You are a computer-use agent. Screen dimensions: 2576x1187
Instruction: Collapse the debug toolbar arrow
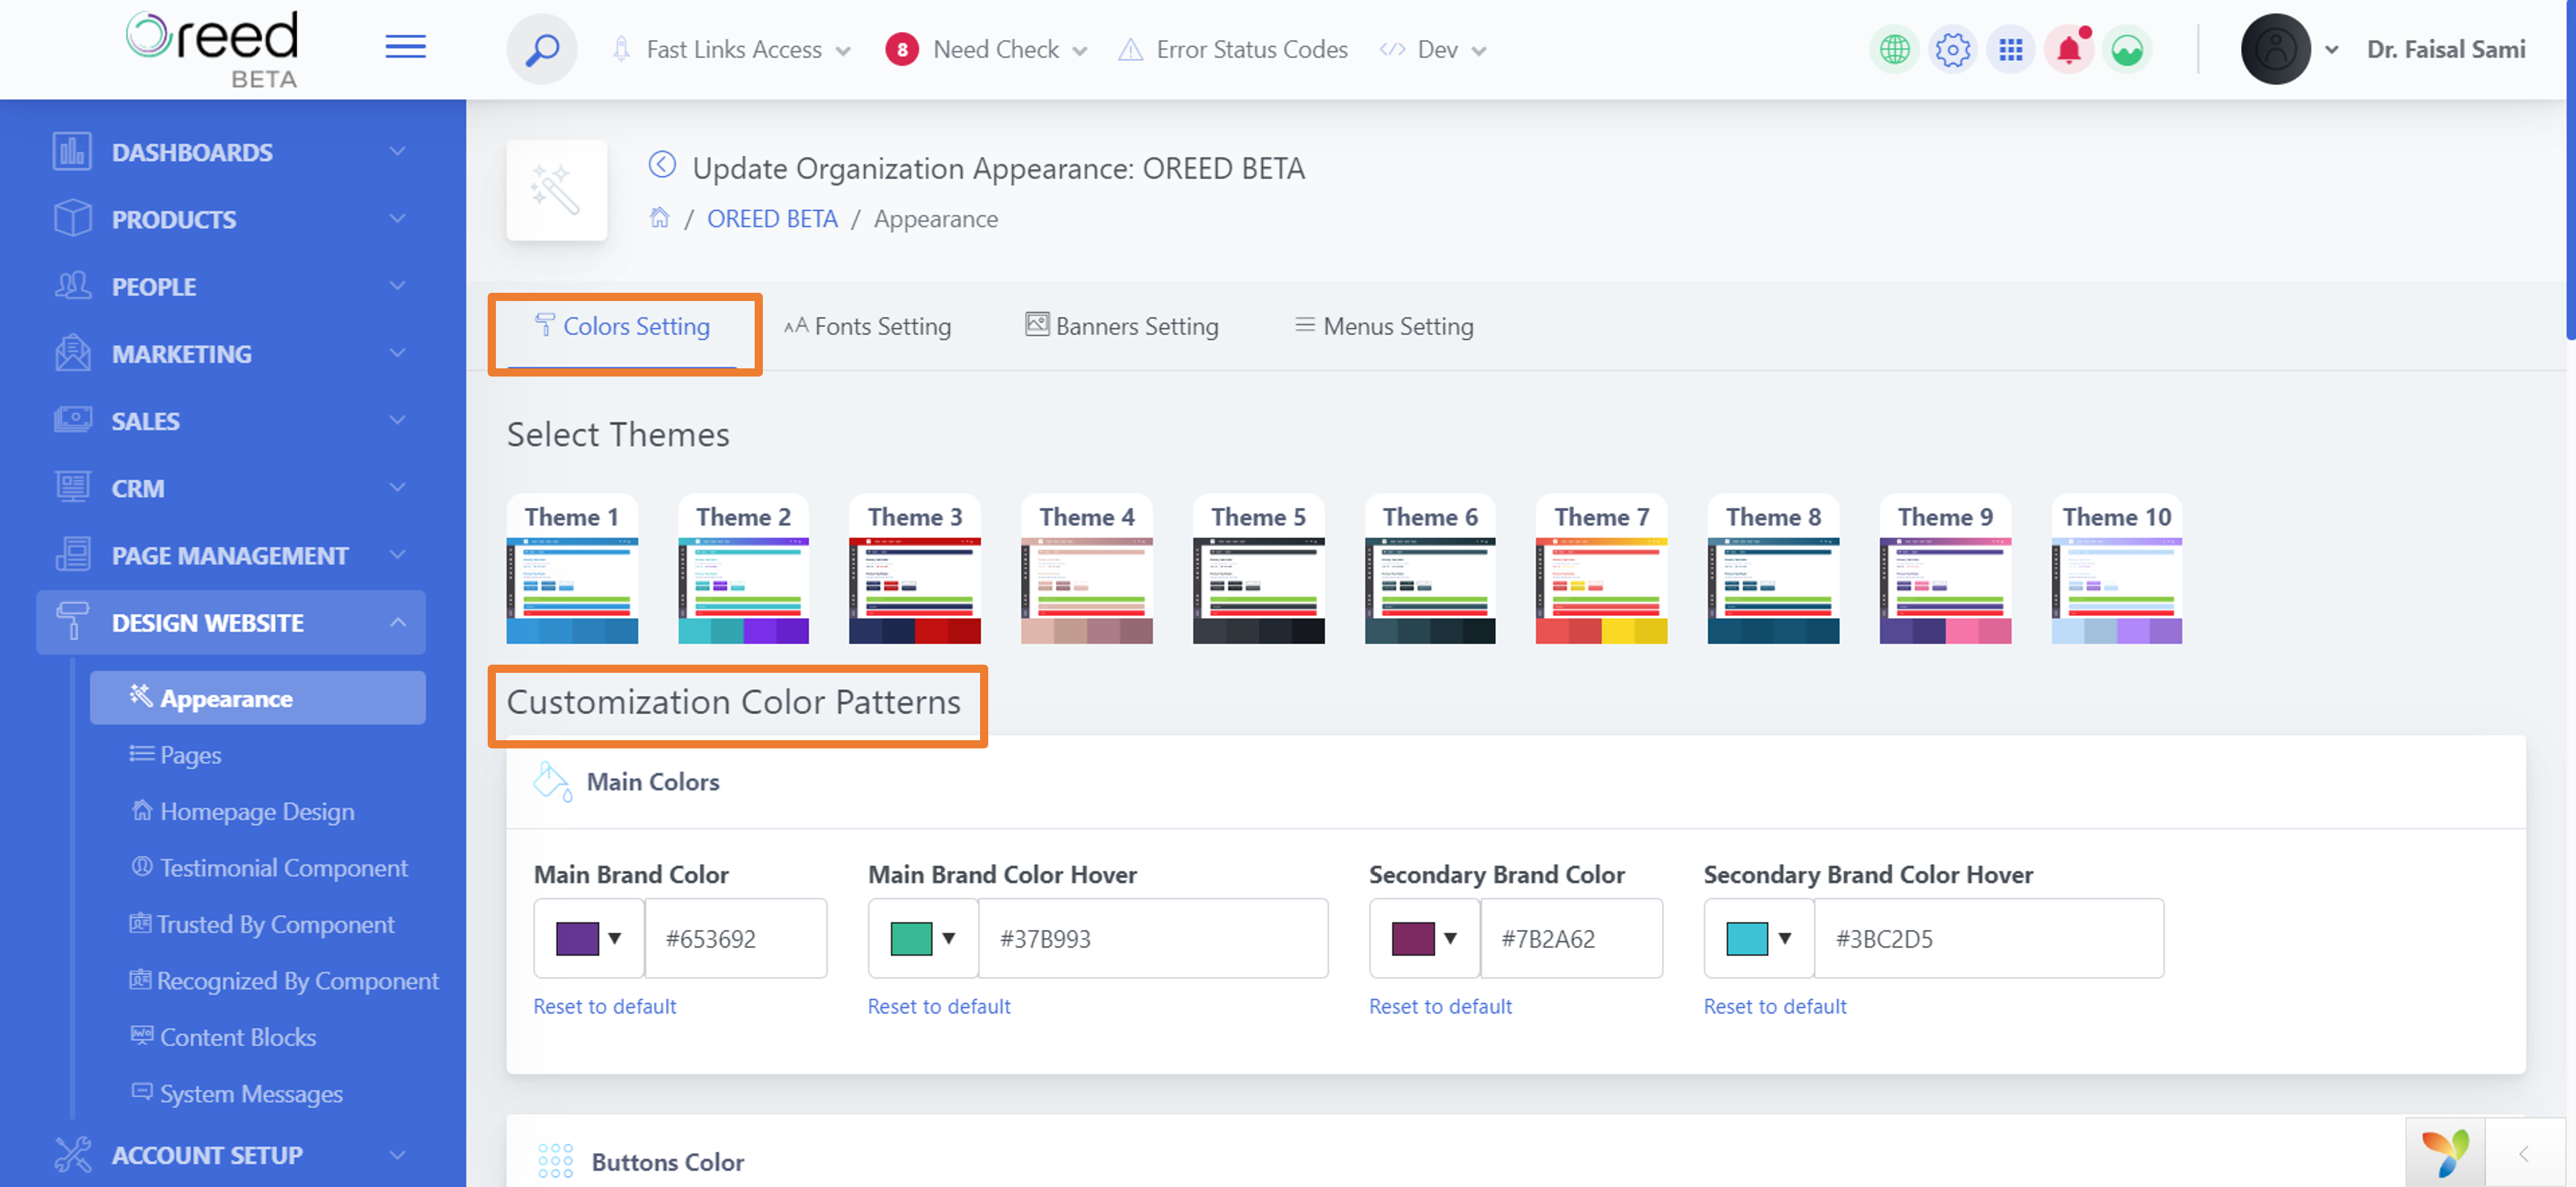[x=2524, y=1153]
